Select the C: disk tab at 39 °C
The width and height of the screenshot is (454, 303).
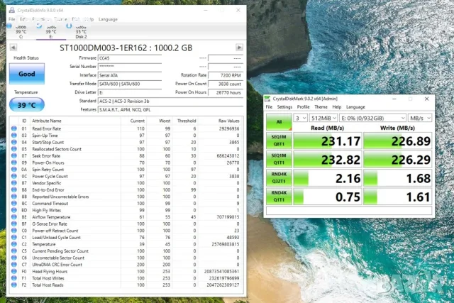21,31
